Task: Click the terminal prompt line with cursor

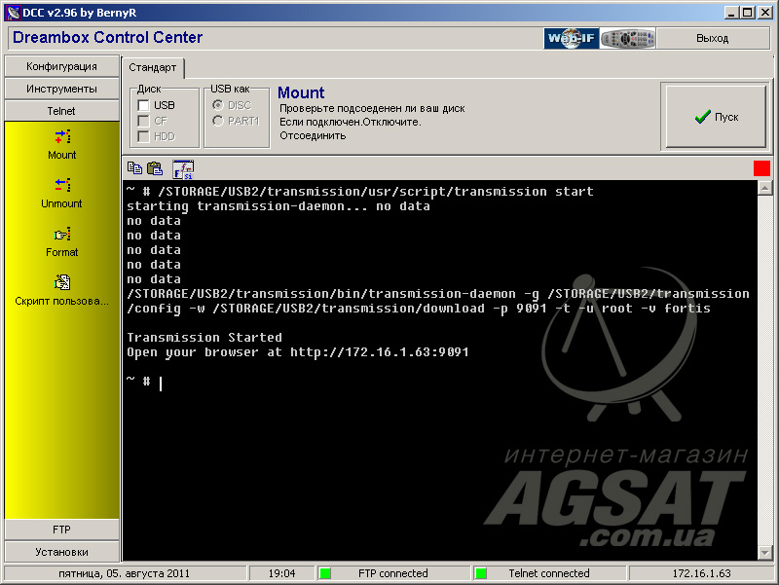Action: click(144, 382)
